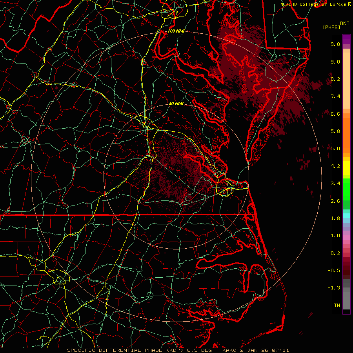
Task: Click the 6.6 legend value
Action: [x=335, y=114]
